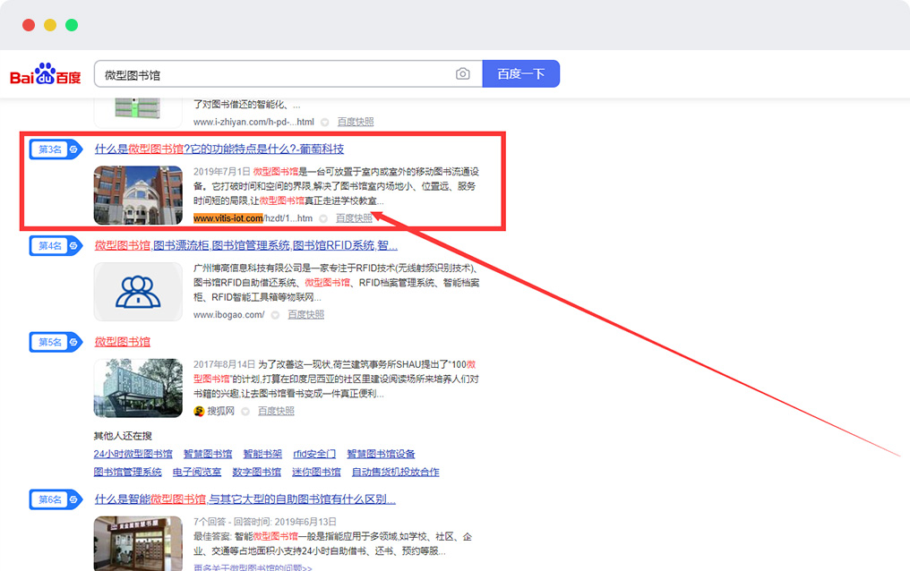Click the round icon beside www.ibogao.com URL
The height and width of the screenshot is (571, 910).
click(x=275, y=315)
